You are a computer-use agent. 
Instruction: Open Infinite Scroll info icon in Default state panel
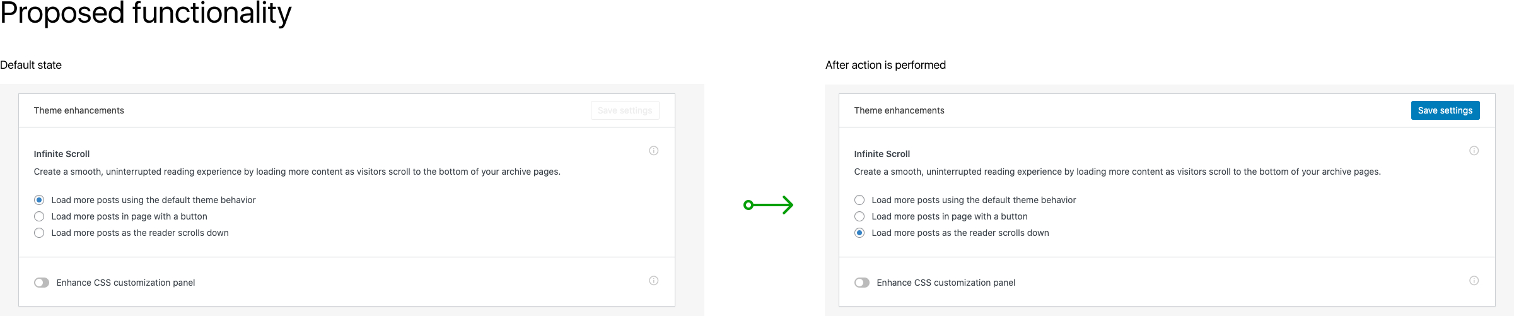click(x=653, y=151)
